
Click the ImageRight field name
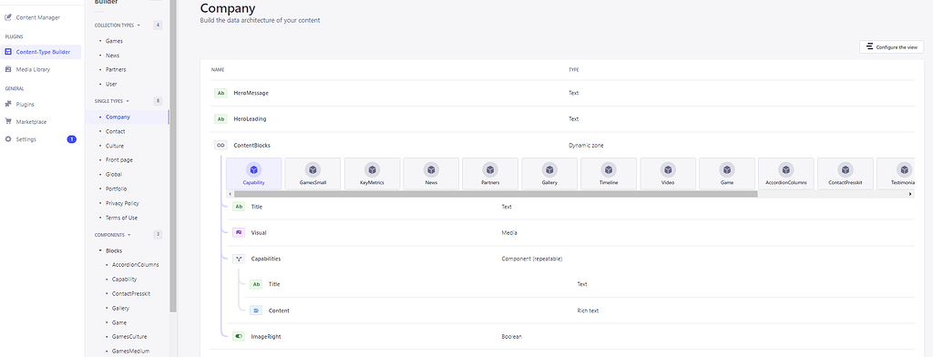266,336
